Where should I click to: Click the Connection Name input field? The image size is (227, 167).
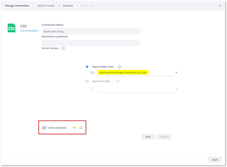click(91, 31)
